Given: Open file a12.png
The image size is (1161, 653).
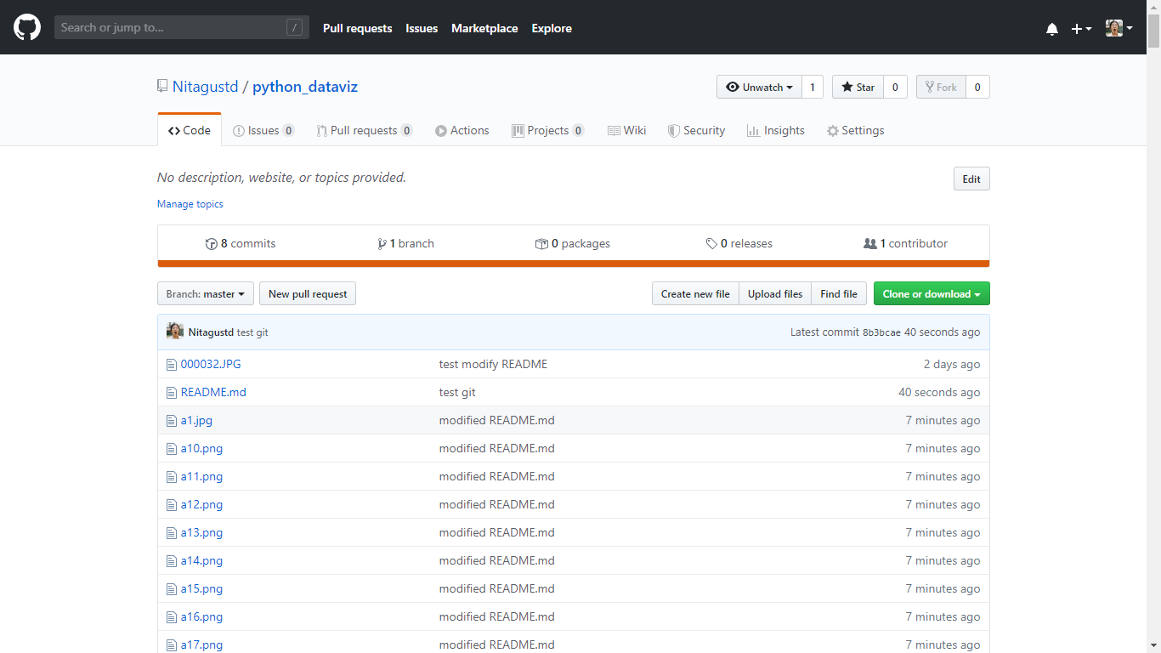Looking at the screenshot, I should (201, 504).
